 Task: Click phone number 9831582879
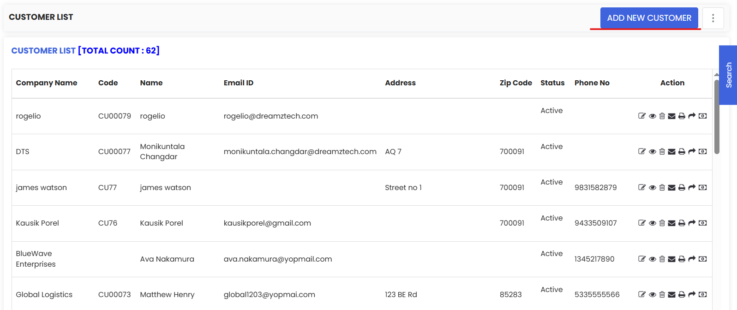(x=596, y=188)
